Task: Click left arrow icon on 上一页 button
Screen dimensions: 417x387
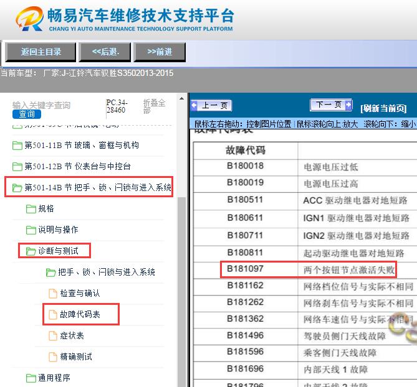Action: coord(194,105)
